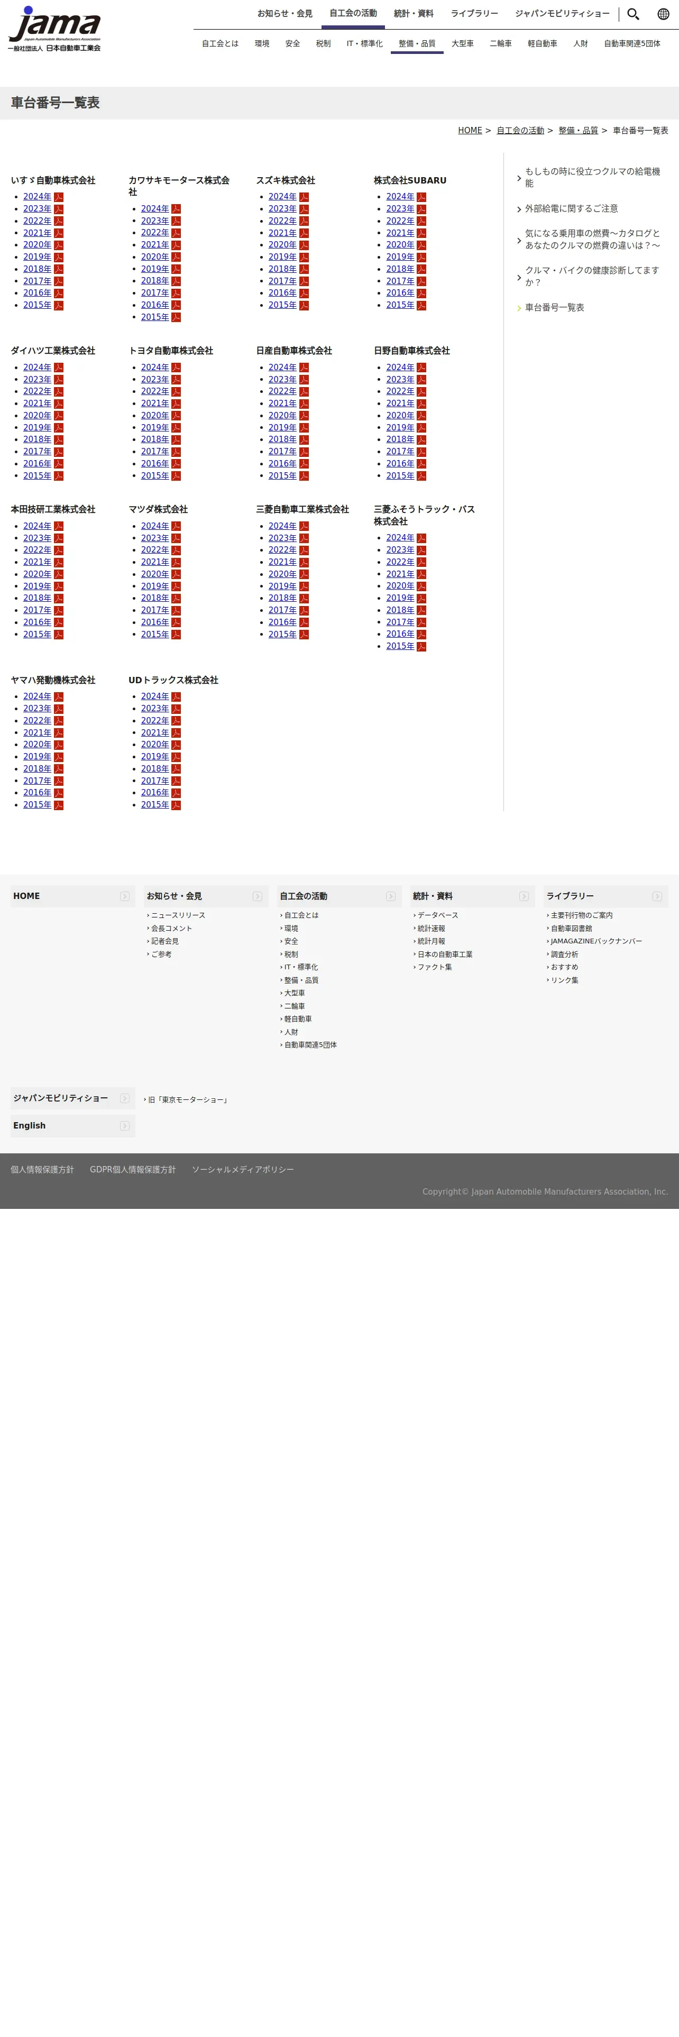The height and width of the screenshot is (2037, 679).
Task: Click arrow icon in footer お知らせ・会見 box
Action: pos(258,896)
